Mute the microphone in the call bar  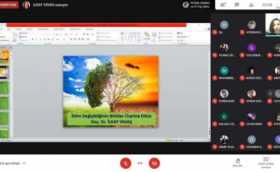[126, 163]
